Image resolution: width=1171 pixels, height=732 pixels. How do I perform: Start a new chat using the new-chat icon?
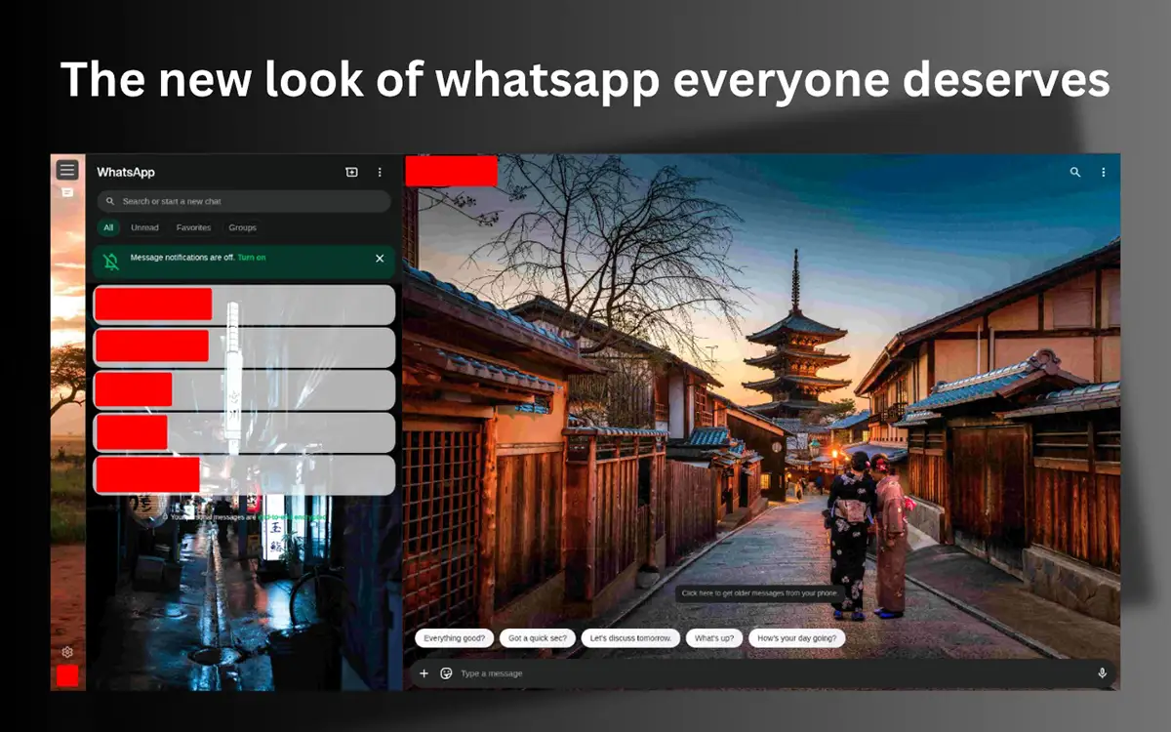pyautogui.click(x=353, y=172)
